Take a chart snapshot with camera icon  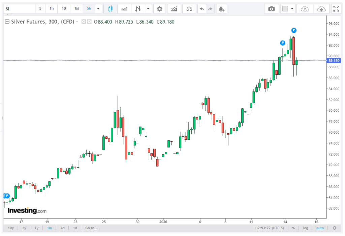tap(271, 9)
